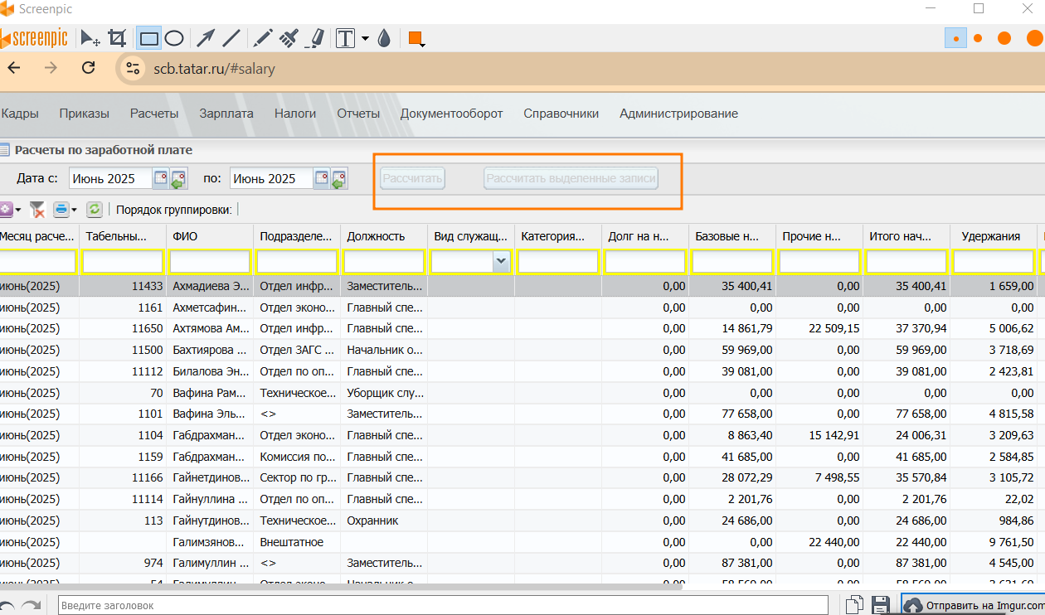
Task: Activate the text (T) tool
Action: pyautogui.click(x=345, y=38)
